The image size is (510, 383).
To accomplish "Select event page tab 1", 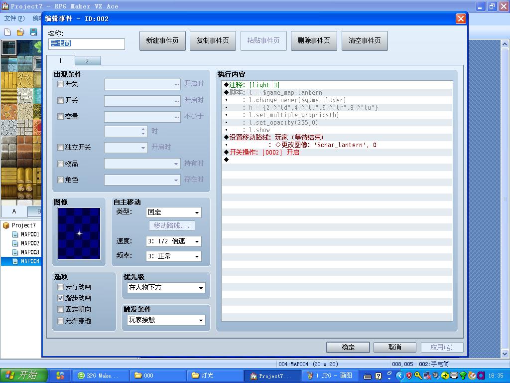I will (61, 60).
